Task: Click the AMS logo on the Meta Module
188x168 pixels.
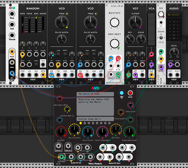Action: [x=95, y=88]
